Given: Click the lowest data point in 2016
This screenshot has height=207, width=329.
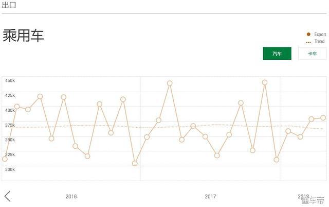Looking at the screenshot, I should click(135, 163).
